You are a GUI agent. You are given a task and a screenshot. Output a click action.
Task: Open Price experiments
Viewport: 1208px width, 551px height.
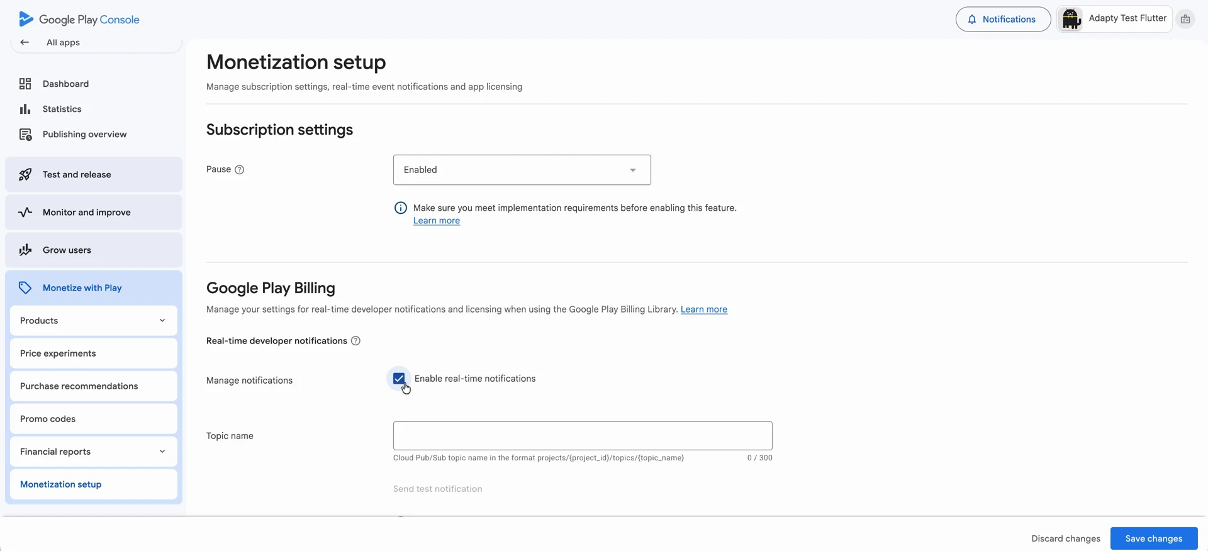(x=94, y=353)
